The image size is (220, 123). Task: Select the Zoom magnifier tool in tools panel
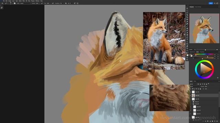click(x=187, y=48)
